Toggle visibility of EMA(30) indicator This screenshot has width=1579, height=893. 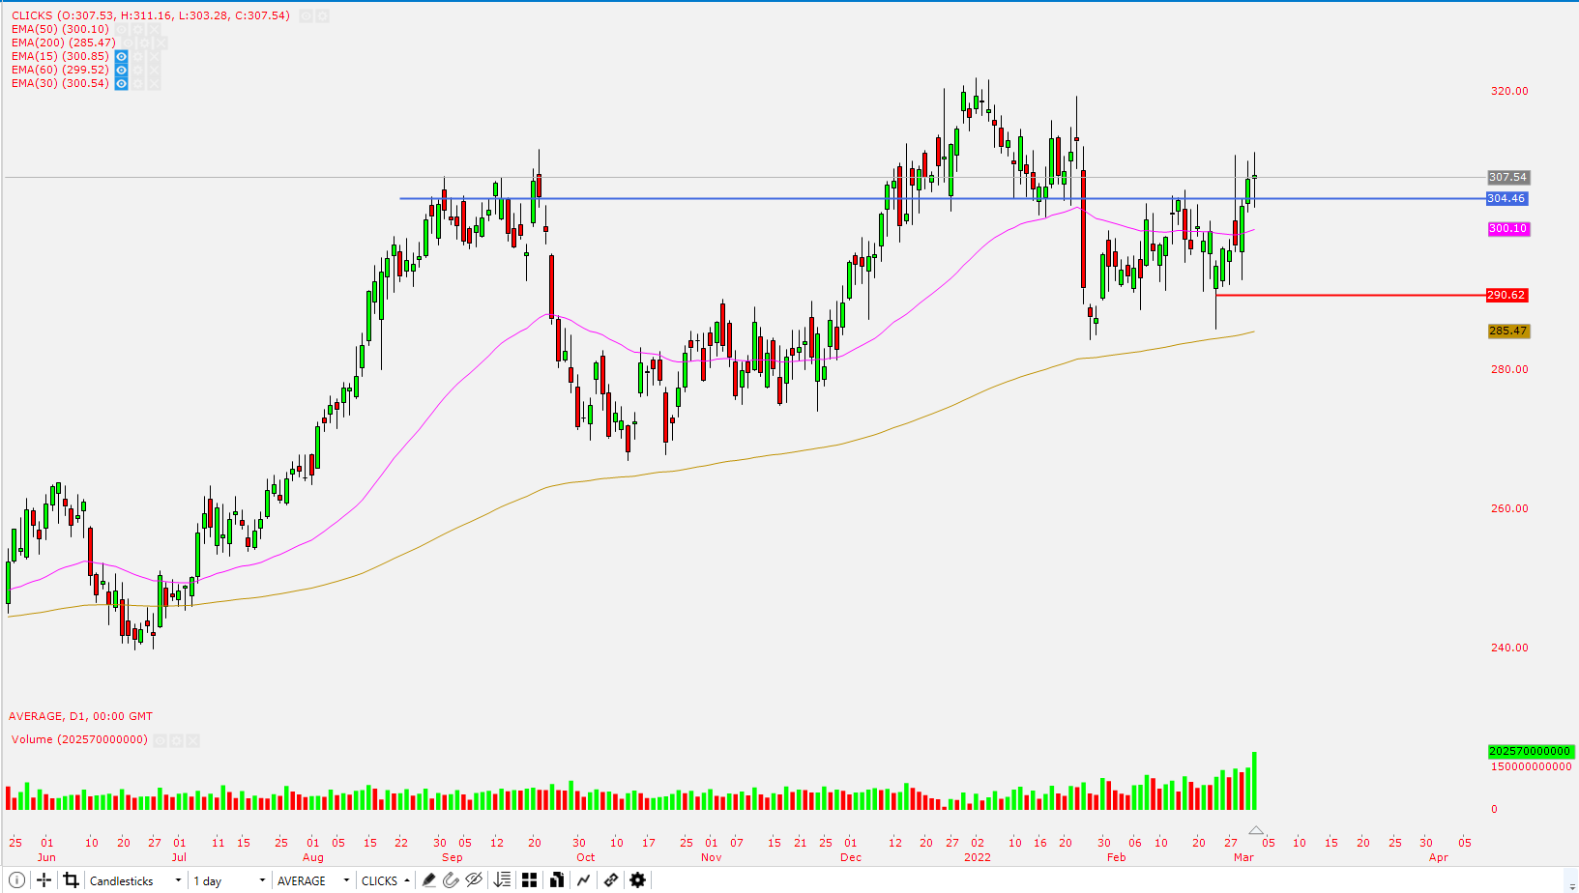click(121, 83)
